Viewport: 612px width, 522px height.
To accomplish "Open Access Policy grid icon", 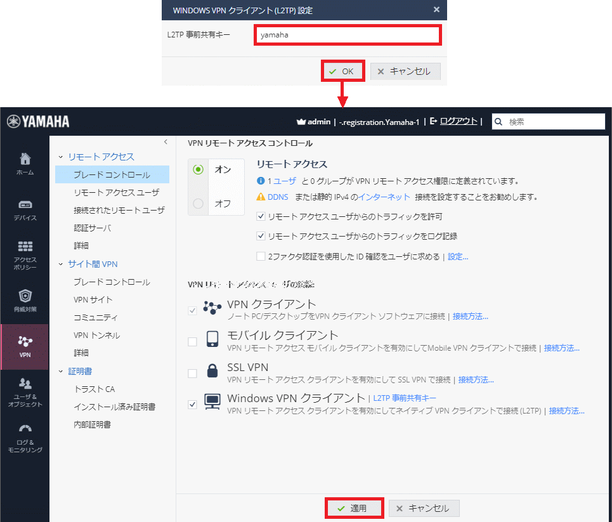I will point(25,247).
